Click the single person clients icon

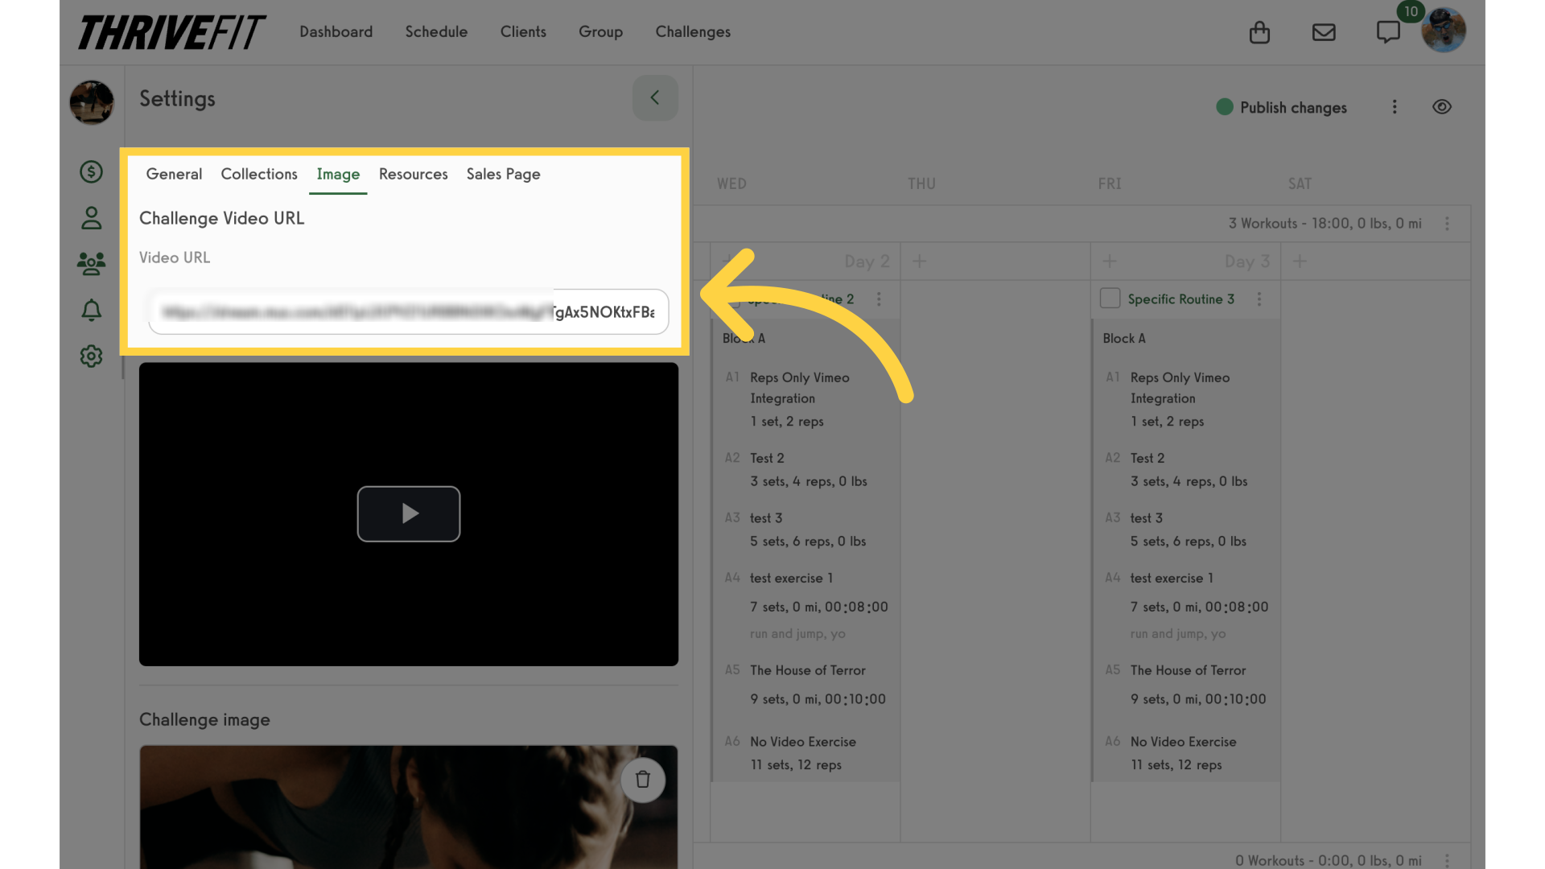(x=91, y=217)
